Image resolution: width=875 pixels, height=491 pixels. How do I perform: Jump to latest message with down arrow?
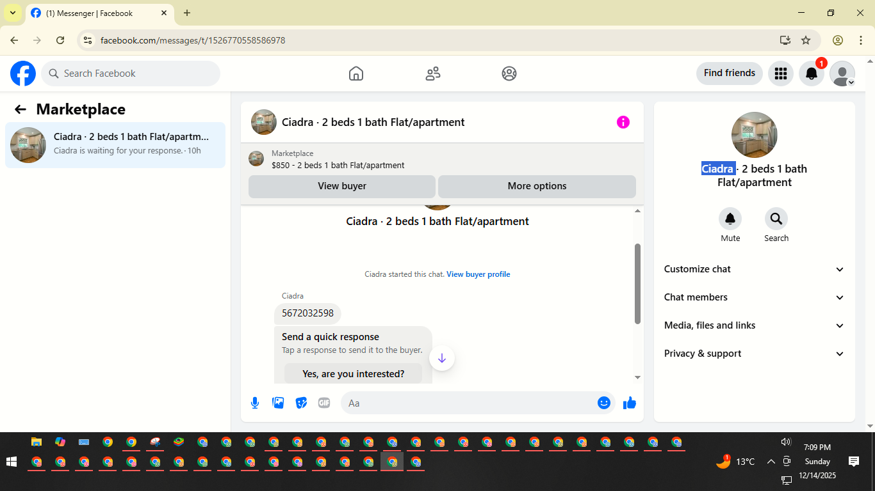[x=442, y=358]
